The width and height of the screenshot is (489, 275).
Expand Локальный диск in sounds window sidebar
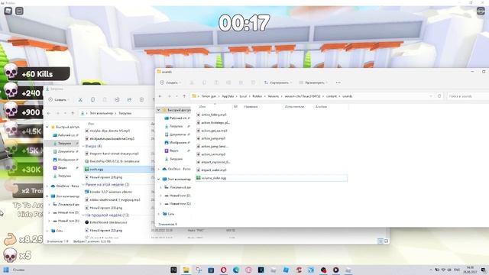[161, 187]
